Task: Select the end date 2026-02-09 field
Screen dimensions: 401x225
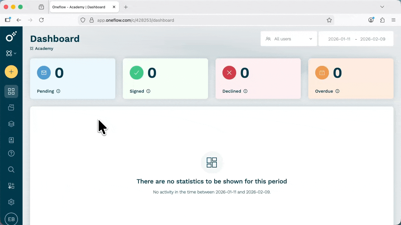Action: pos(373,39)
